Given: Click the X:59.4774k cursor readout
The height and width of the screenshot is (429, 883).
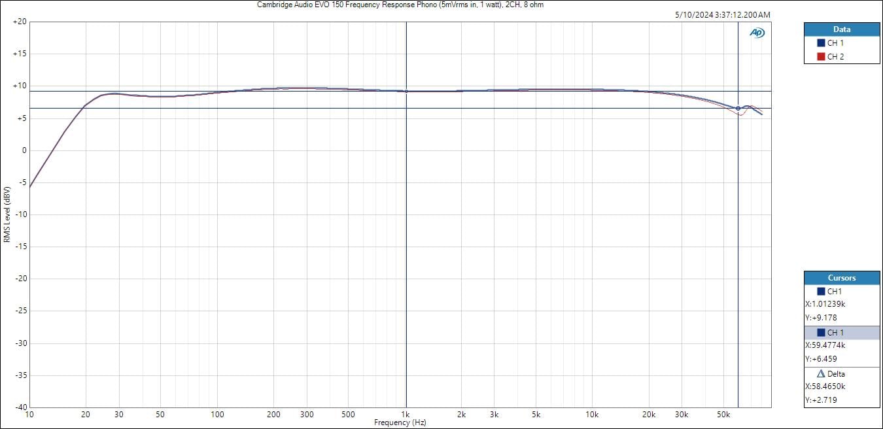Looking at the screenshot, I should tap(825, 345).
